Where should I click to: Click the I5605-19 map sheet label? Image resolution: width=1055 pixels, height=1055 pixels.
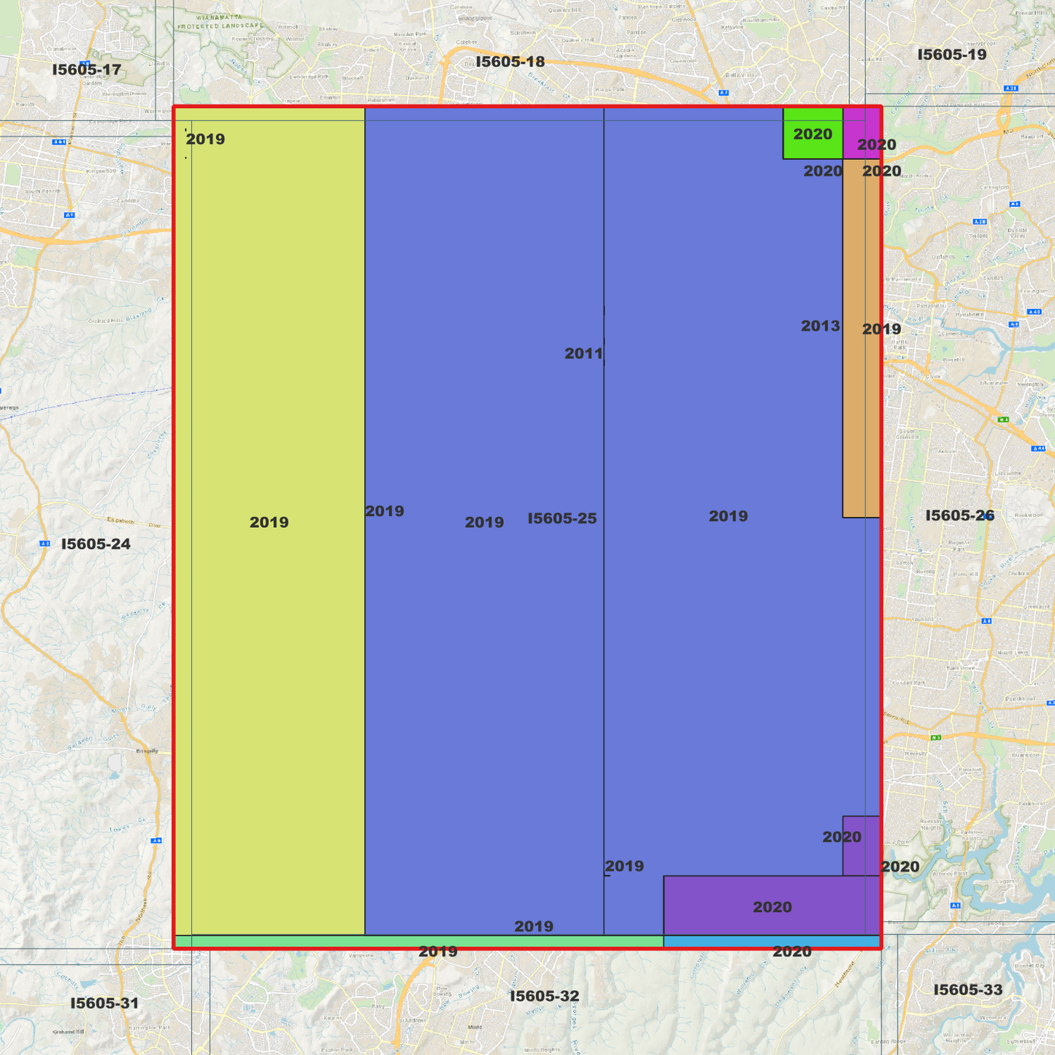click(x=951, y=55)
